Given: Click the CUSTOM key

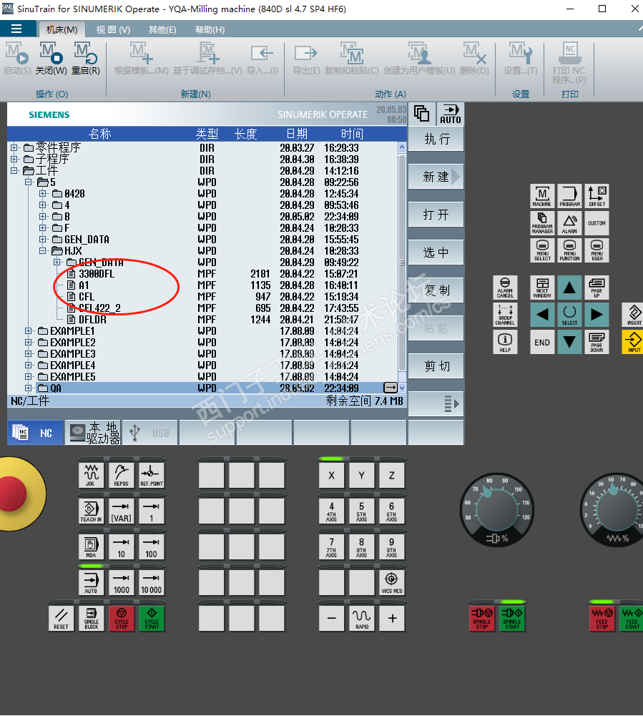Looking at the screenshot, I should coord(597,223).
